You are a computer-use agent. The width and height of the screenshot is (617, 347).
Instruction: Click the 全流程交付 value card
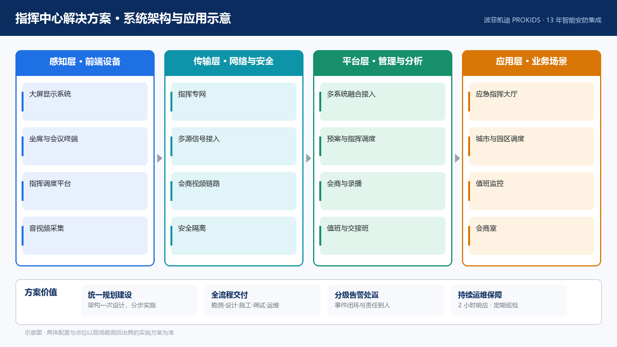(262, 300)
